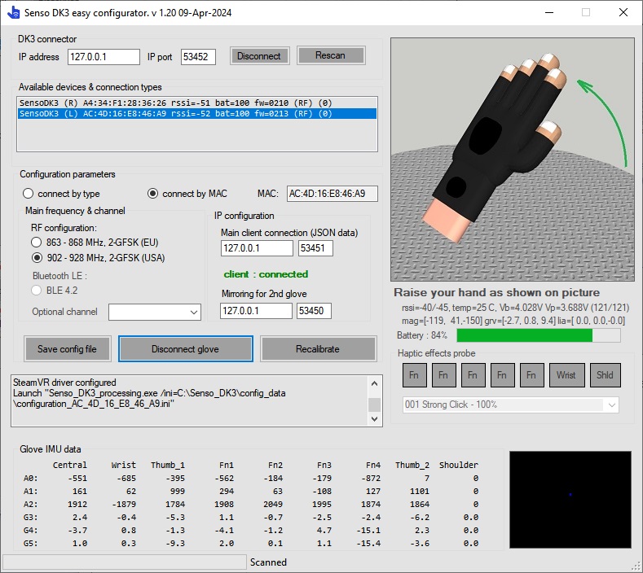Click the Disconnect glove button

[185, 349]
